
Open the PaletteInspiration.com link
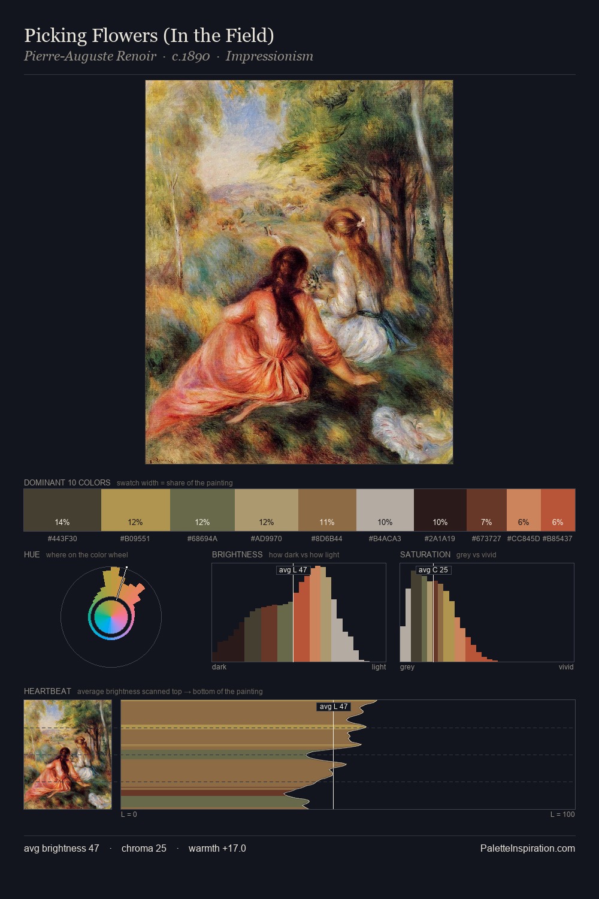pyautogui.click(x=528, y=848)
